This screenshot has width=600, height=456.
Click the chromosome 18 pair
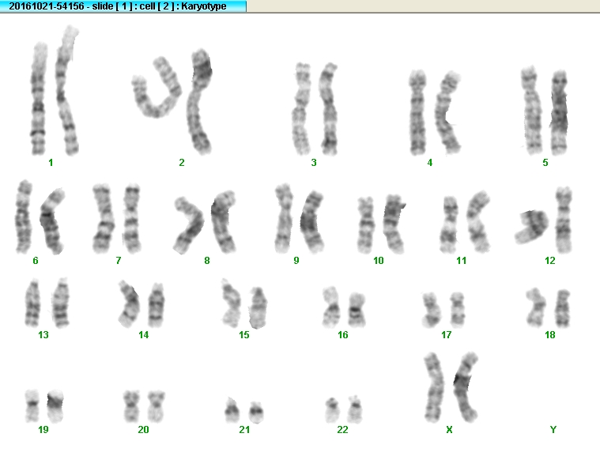tap(549, 308)
